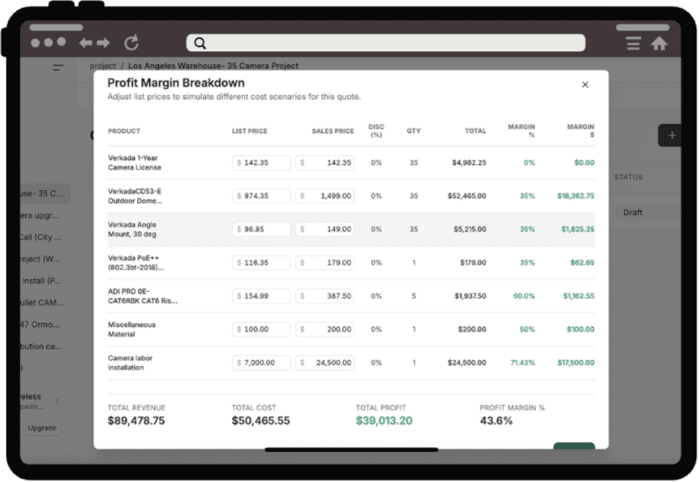
Task: Click the TOTAL column header
Action: [475, 131]
